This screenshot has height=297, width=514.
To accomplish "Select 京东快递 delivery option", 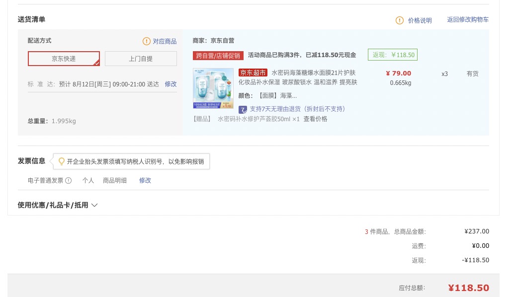I will click(x=64, y=59).
